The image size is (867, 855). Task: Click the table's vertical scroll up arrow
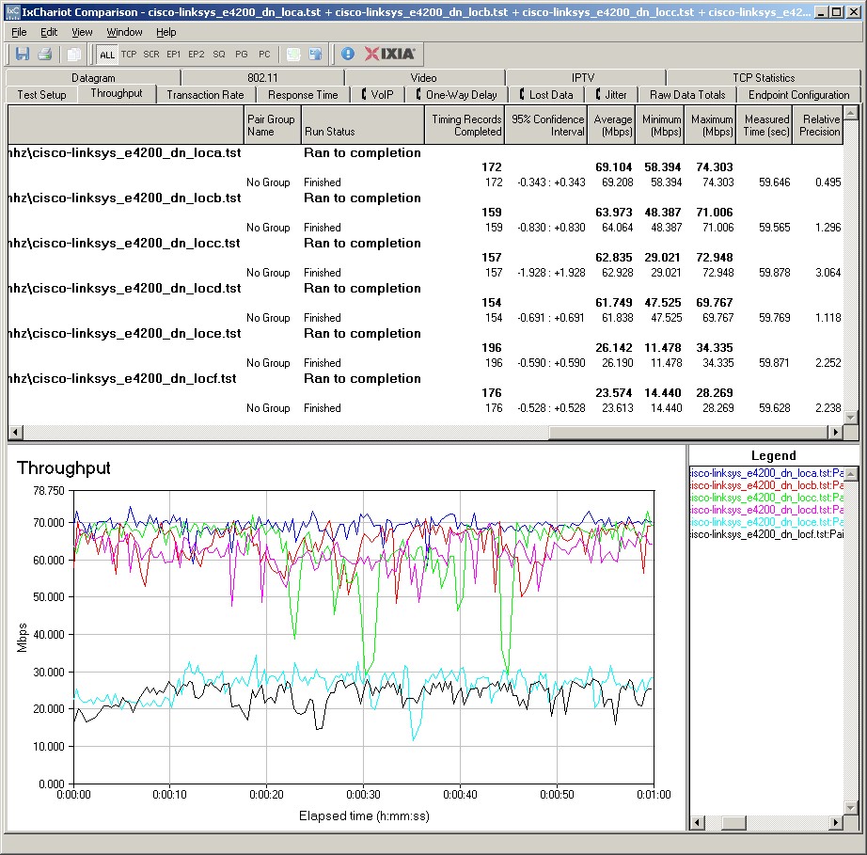click(x=850, y=113)
